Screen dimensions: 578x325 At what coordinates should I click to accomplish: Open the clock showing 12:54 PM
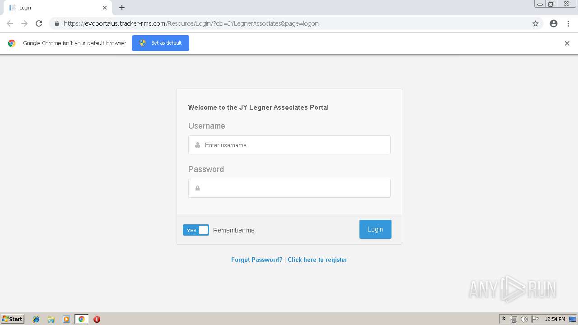[x=555, y=319]
